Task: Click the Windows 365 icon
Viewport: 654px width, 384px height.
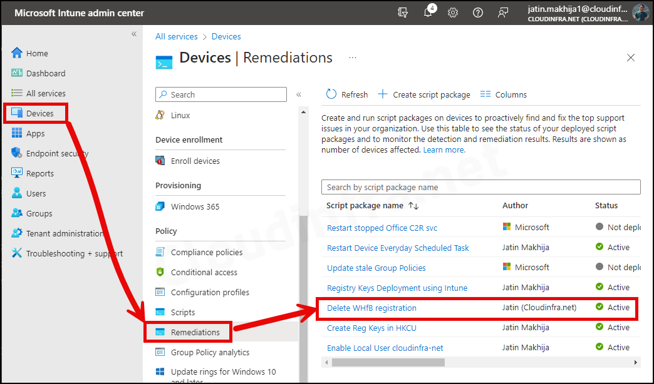Action: (160, 206)
